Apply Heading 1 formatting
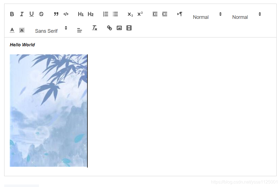Viewport: 280px width, 187px height. coord(81,14)
